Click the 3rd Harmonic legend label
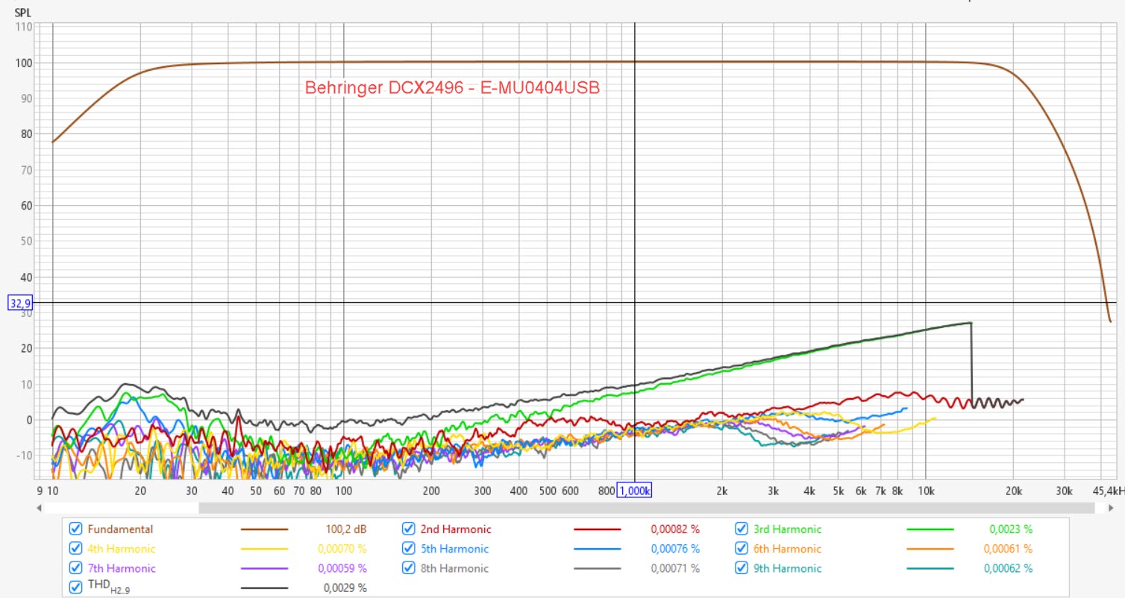This screenshot has width=1125, height=598. coord(789,529)
